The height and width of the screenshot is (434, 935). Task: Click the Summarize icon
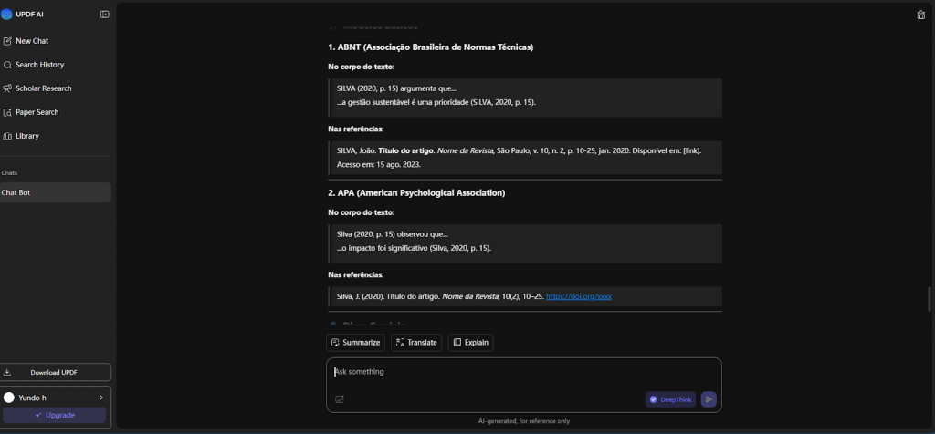(x=335, y=343)
